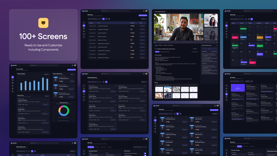Image resolution: width=277 pixels, height=156 pixels.
Task: Click fullscreen icon on video player
Action: (217, 42)
